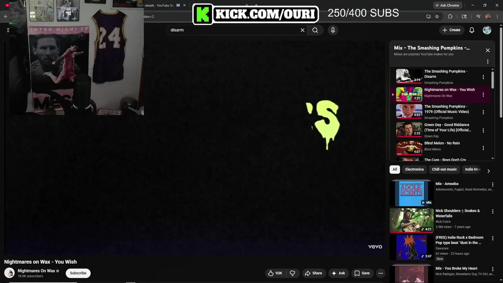Start voice search with the microphone
Viewport: 503px width, 283px height.
click(333, 30)
